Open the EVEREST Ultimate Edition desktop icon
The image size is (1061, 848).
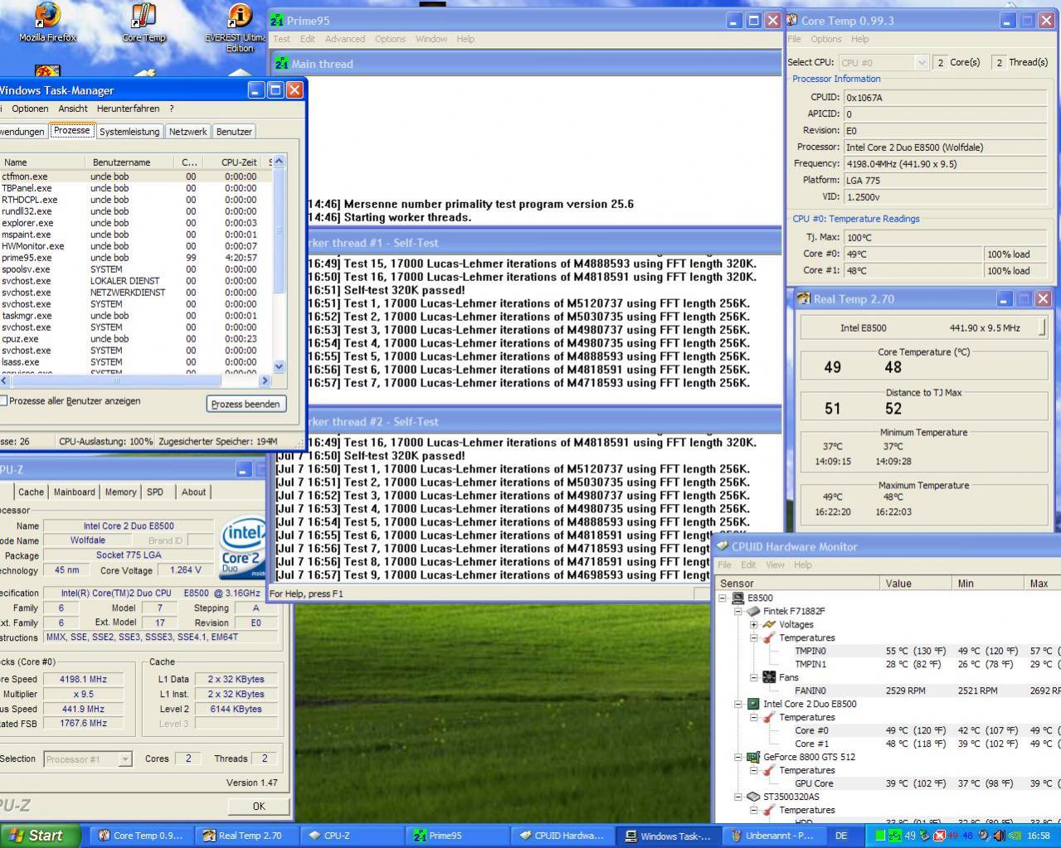[239, 27]
